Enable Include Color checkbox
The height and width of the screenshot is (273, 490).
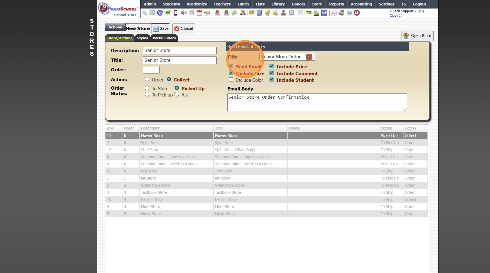click(231, 80)
